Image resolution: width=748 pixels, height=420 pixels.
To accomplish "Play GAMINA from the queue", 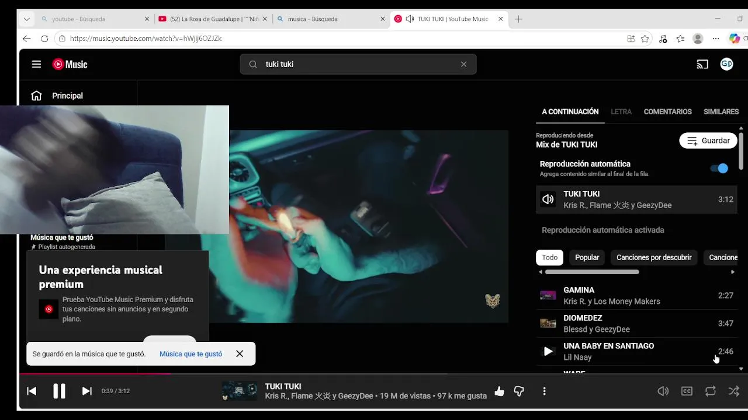I will pos(636,296).
